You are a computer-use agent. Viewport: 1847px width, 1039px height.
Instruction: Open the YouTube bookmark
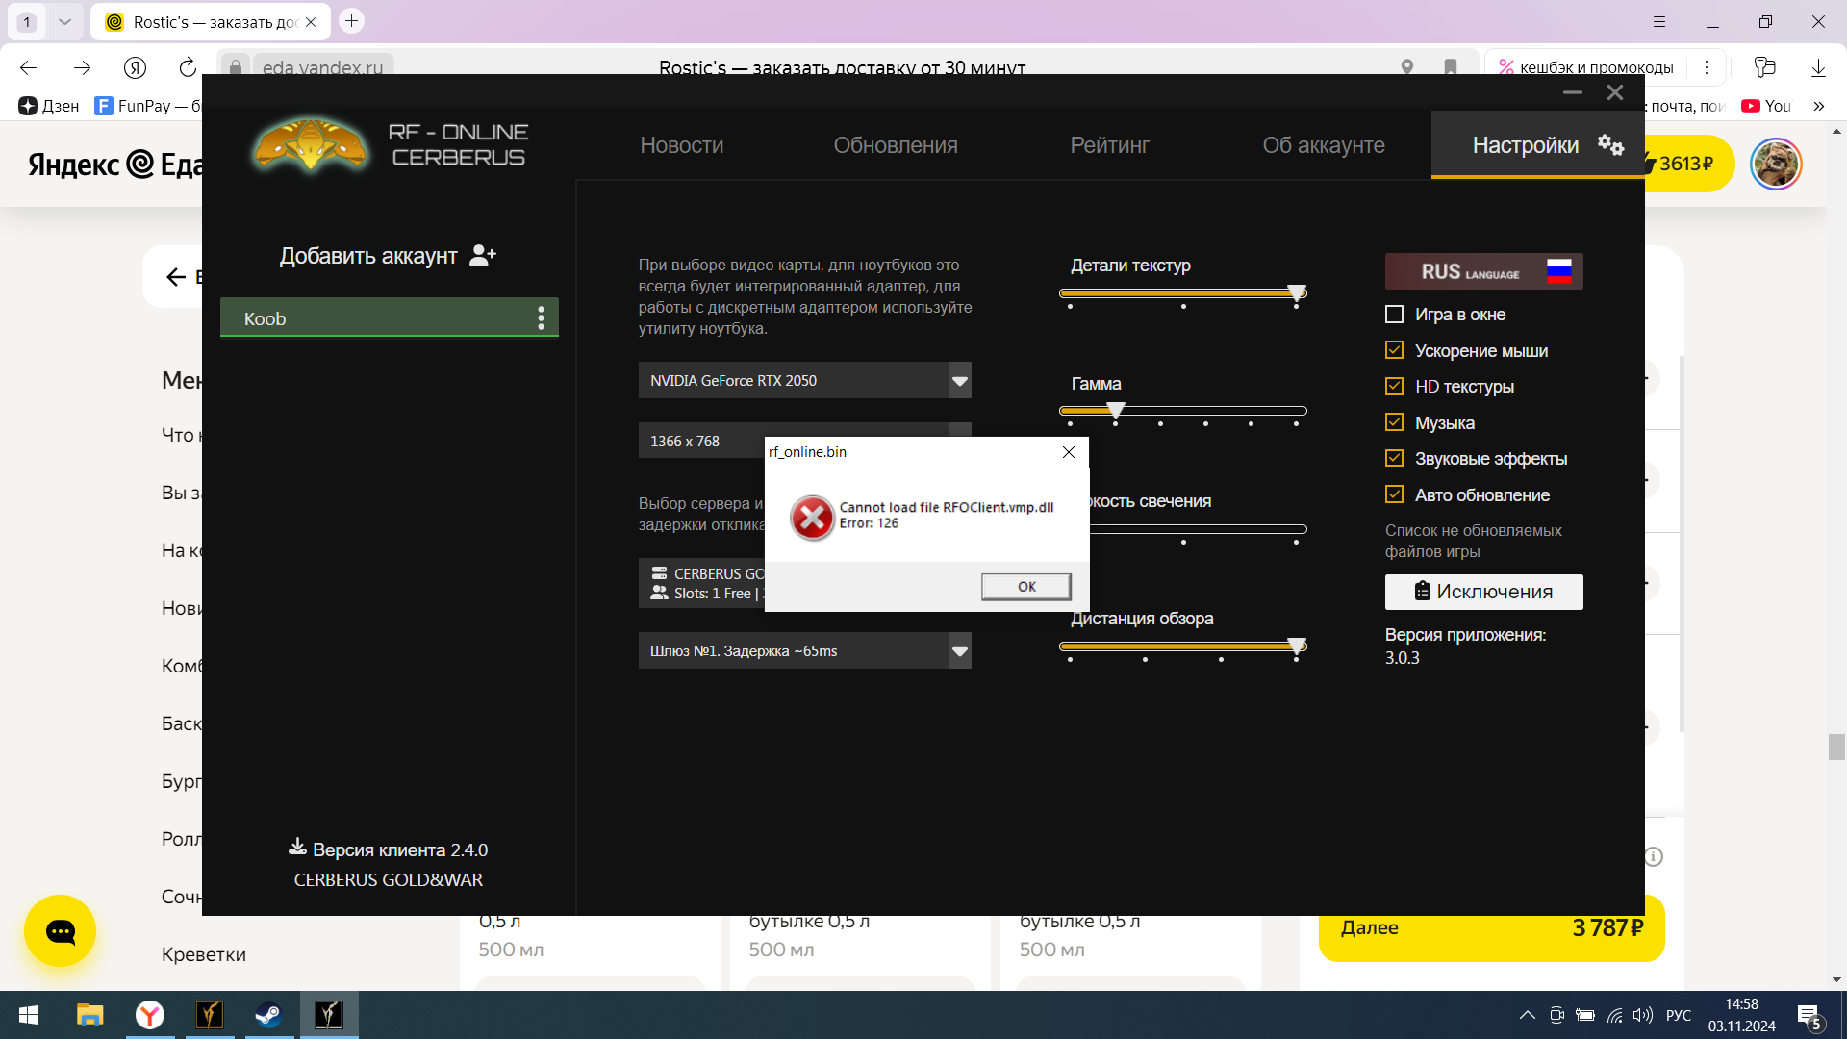1767,106
